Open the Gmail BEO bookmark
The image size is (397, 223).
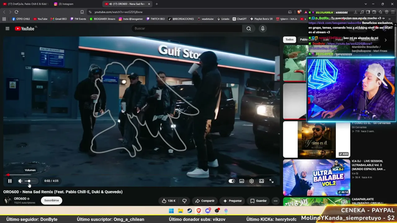59,19
